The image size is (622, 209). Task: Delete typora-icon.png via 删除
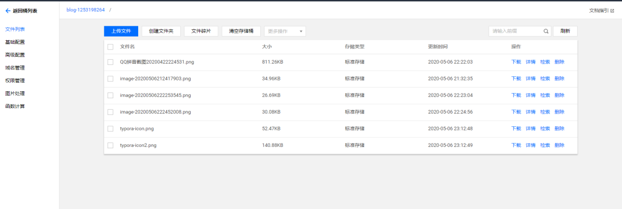559,129
